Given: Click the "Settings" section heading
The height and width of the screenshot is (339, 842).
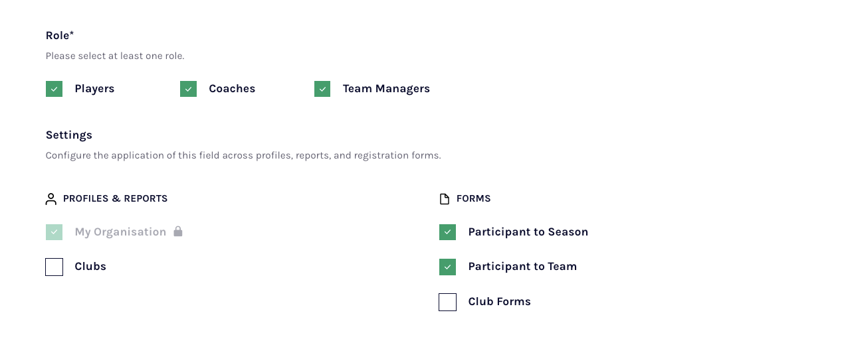Looking at the screenshot, I should (x=69, y=135).
